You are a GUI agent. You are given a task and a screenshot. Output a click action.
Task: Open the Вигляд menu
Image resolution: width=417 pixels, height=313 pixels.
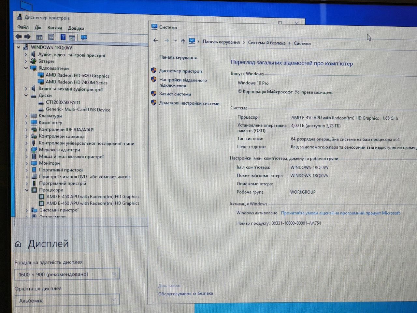[55, 28]
